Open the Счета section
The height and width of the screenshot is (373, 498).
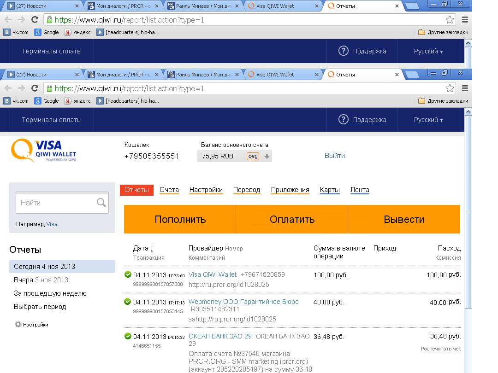(x=169, y=190)
